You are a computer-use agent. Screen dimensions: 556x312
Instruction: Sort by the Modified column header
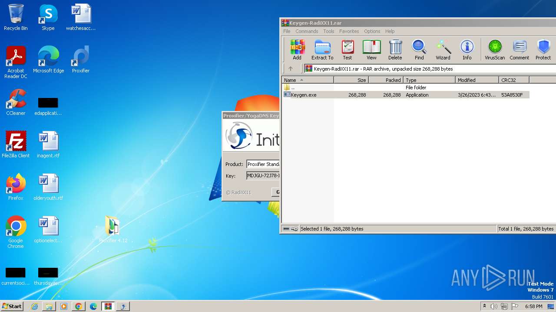pos(477,80)
